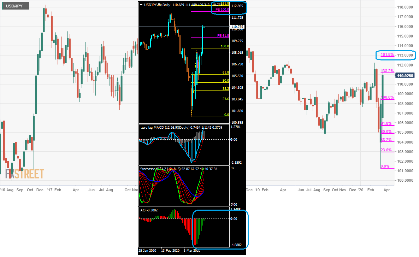419x257 pixels.
Task: Click the 0.0% magenta Fibonacci label
Action: coord(385,166)
